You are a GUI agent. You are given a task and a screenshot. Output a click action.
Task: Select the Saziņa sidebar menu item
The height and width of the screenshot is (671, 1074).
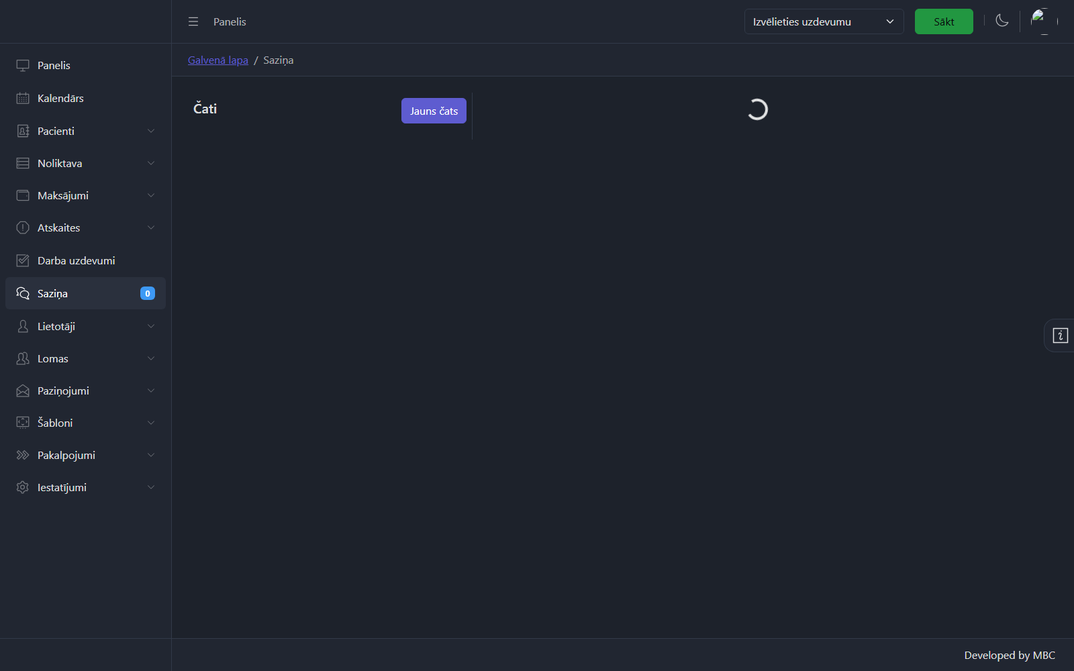point(85,293)
